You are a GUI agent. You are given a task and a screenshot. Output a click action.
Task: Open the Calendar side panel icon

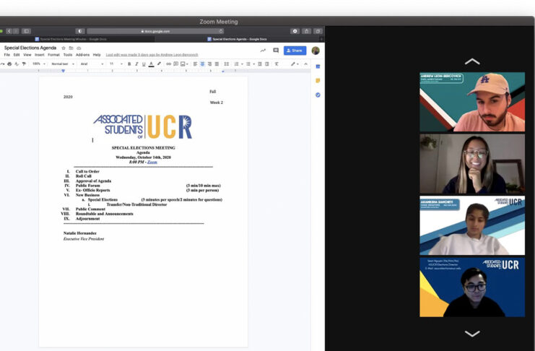pyautogui.click(x=318, y=66)
